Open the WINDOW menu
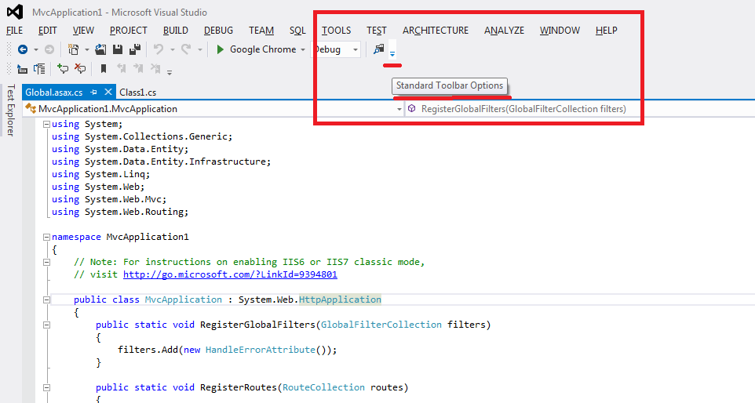This screenshot has height=403, width=755. (560, 31)
